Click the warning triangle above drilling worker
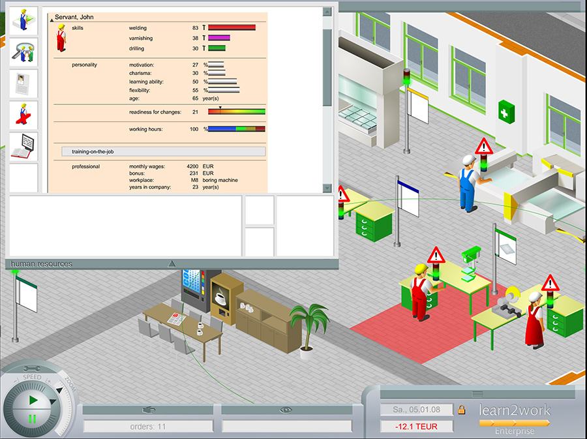The height and width of the screenshot is (439, 587). [436, 254]
